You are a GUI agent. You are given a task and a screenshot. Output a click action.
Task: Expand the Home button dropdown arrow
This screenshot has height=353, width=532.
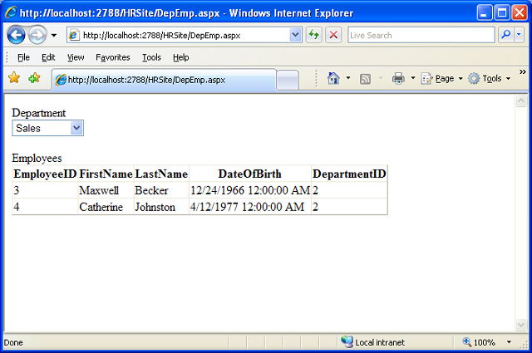click(348, 78)
